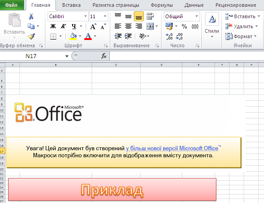The image size is (264, 203).
Task: Expand the Общий number format dropdown
Action: (x=196, y=16)
